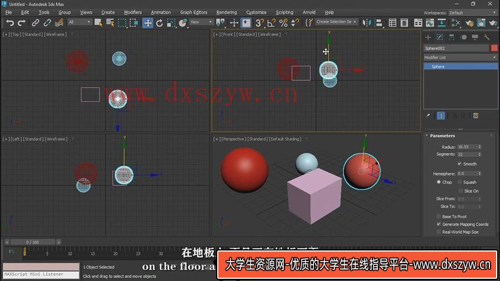
Task: Switch to the Display command panel tab
Action: click(x=475, y=37)
